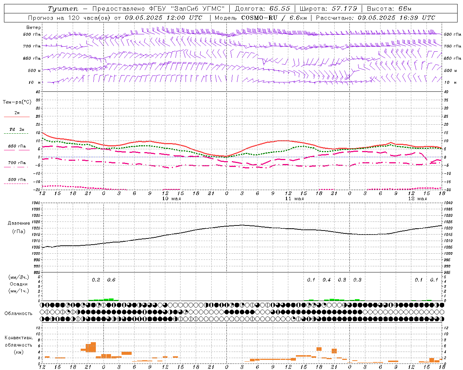The height and width of the screenshot is (370, 463).
Task: Click the "Тем-ра(°C)" temperature panel label
Action: pyautogui.click(x=17, y=102)
